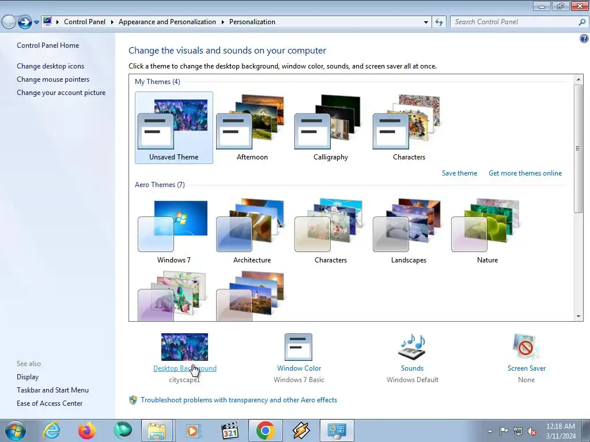Open Troubleshoot problems with transparency link
This screenshot has height=442, width=590.
coord(239,400)
